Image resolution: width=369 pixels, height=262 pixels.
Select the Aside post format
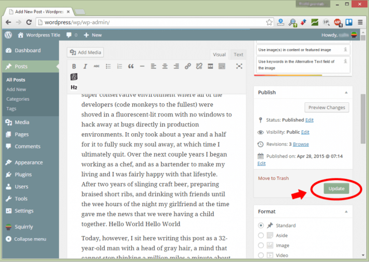point(261,235)
